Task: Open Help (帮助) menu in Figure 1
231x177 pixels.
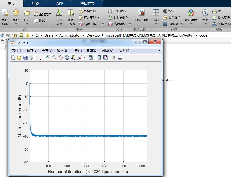Action: 124,50
